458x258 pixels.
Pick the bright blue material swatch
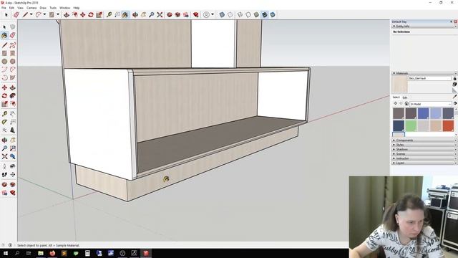pos(423,113)
